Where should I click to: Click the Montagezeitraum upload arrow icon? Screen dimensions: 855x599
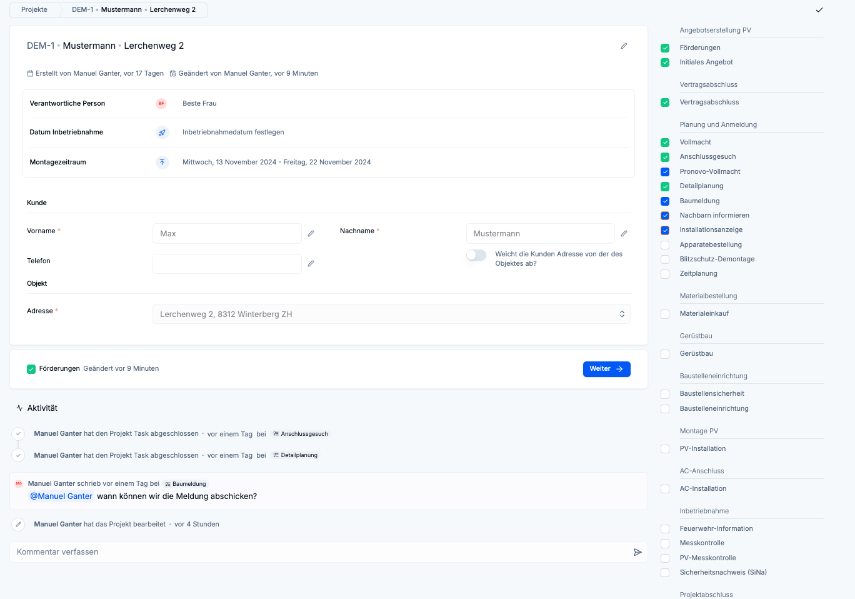(x=162, y=162)
